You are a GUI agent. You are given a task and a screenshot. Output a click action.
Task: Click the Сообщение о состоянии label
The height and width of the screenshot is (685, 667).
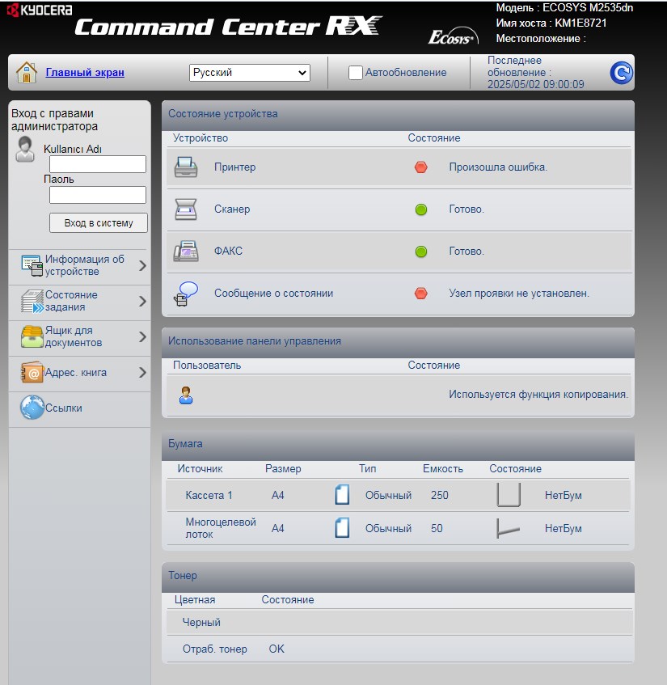pyautogui.click(x=273, y=293)
